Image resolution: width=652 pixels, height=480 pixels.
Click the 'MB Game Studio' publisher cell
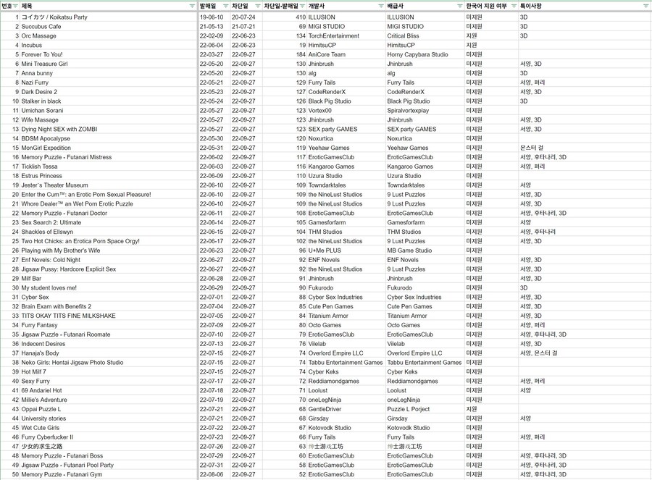tap(425, 250)
